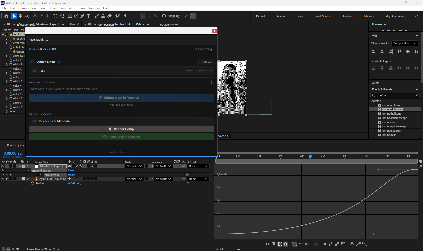Align layers to top edge icon
The width and height of the screenshot is (423, 251).
pos(399,52)
